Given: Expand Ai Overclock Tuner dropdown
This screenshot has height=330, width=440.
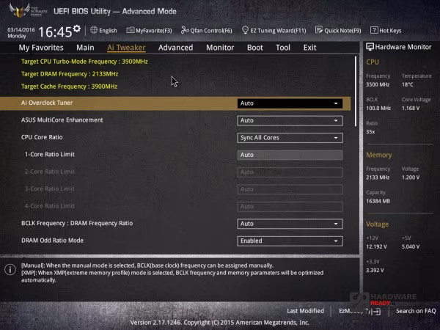Looking at the screenshot, I should [x=290, y=103].
